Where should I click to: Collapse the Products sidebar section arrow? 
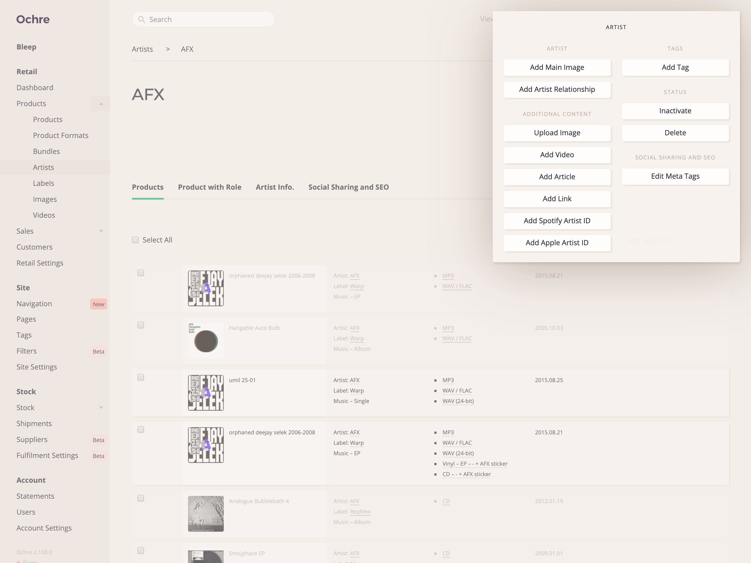tap(101, 104)
